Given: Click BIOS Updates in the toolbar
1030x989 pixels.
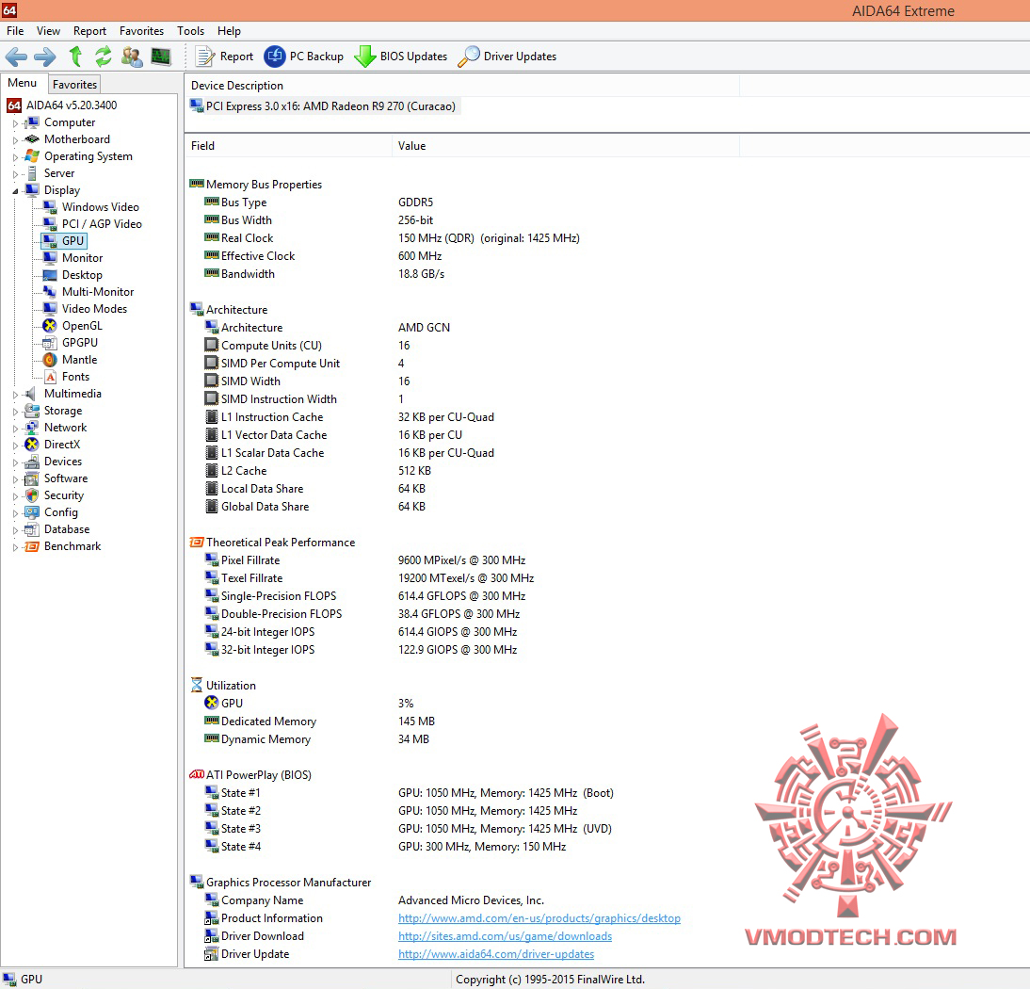Looking at the screenshot, I should pyautogui.click(x=401, y=57).
